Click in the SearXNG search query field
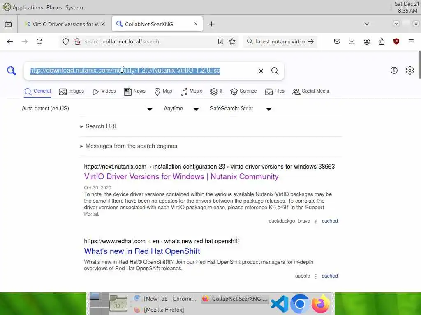This screenshot has height=315, width=421. click(140, 71)
